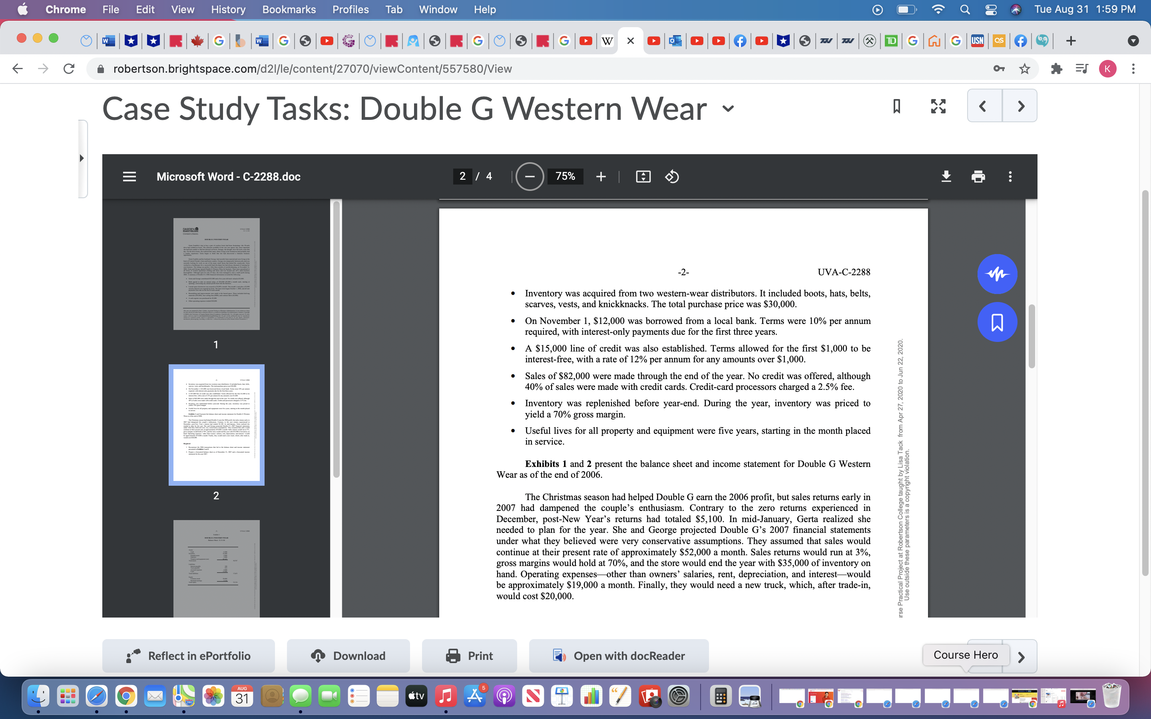This screenshot has height=719, width=1151.
Task: Open the Profiles menu
Action: click(350, 10)
